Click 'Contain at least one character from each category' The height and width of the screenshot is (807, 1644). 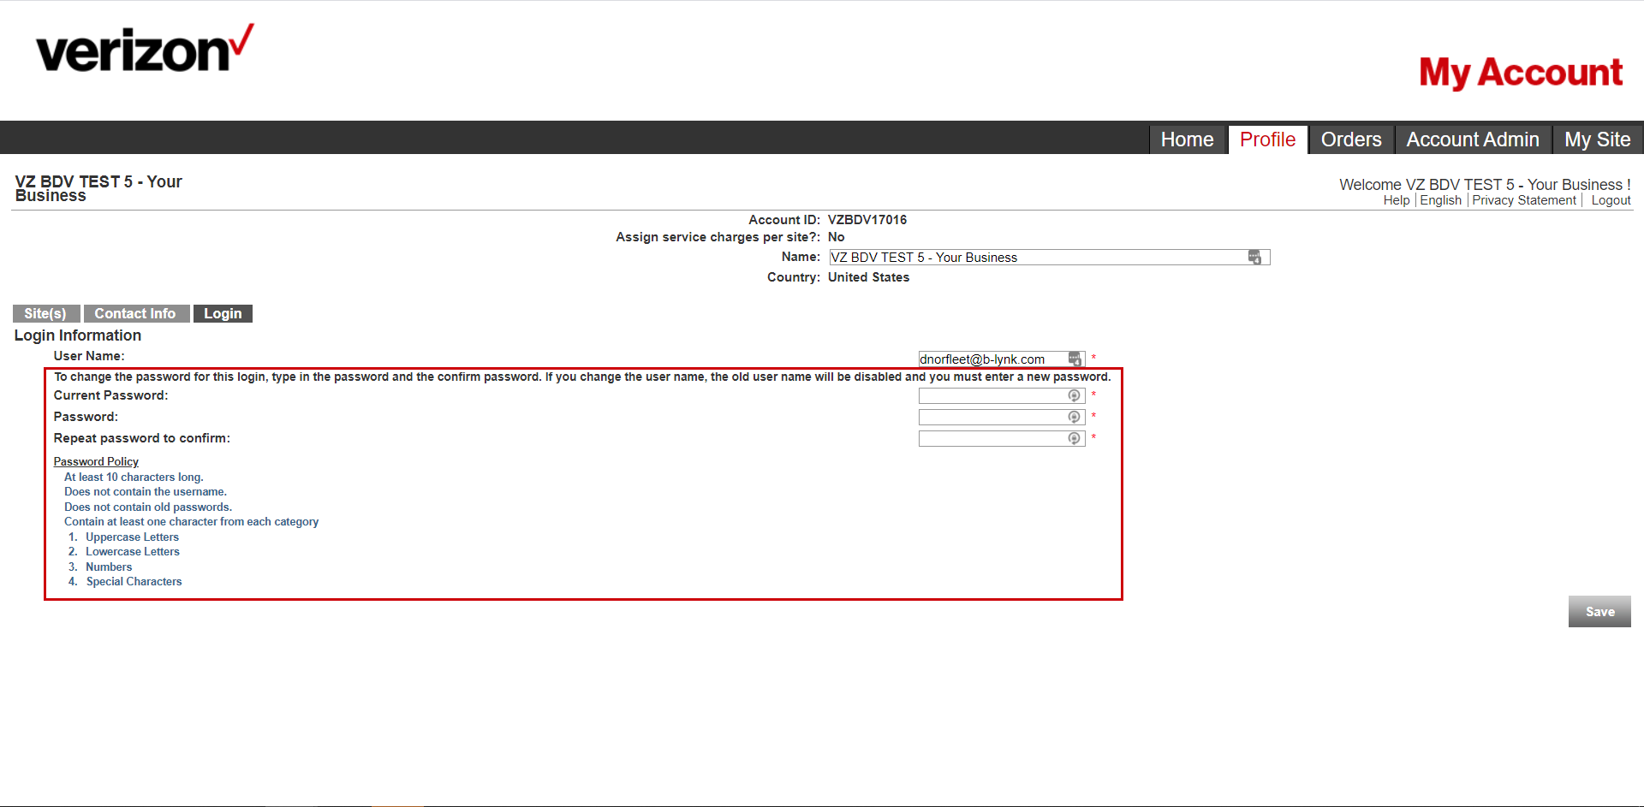tap(191, 521)
